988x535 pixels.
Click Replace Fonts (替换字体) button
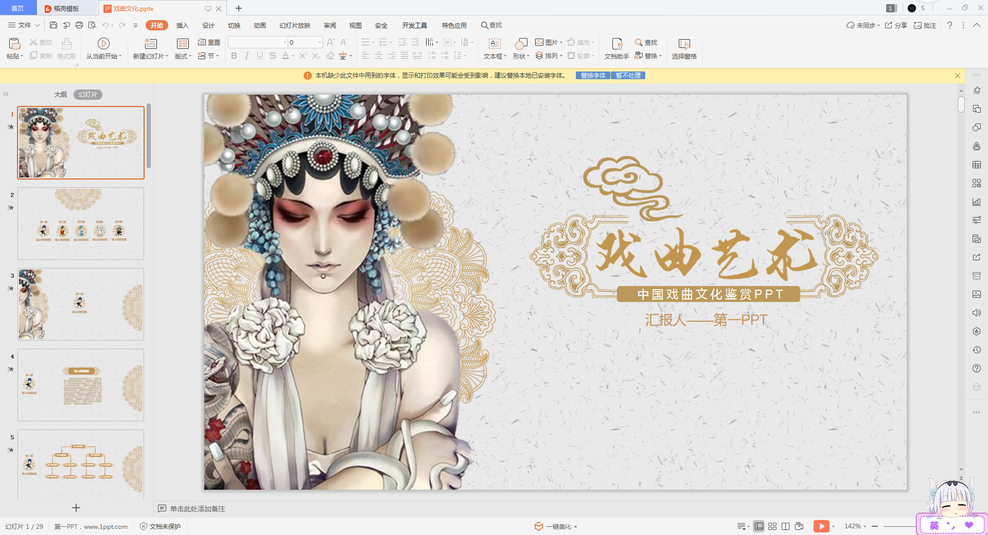(593, 76)
